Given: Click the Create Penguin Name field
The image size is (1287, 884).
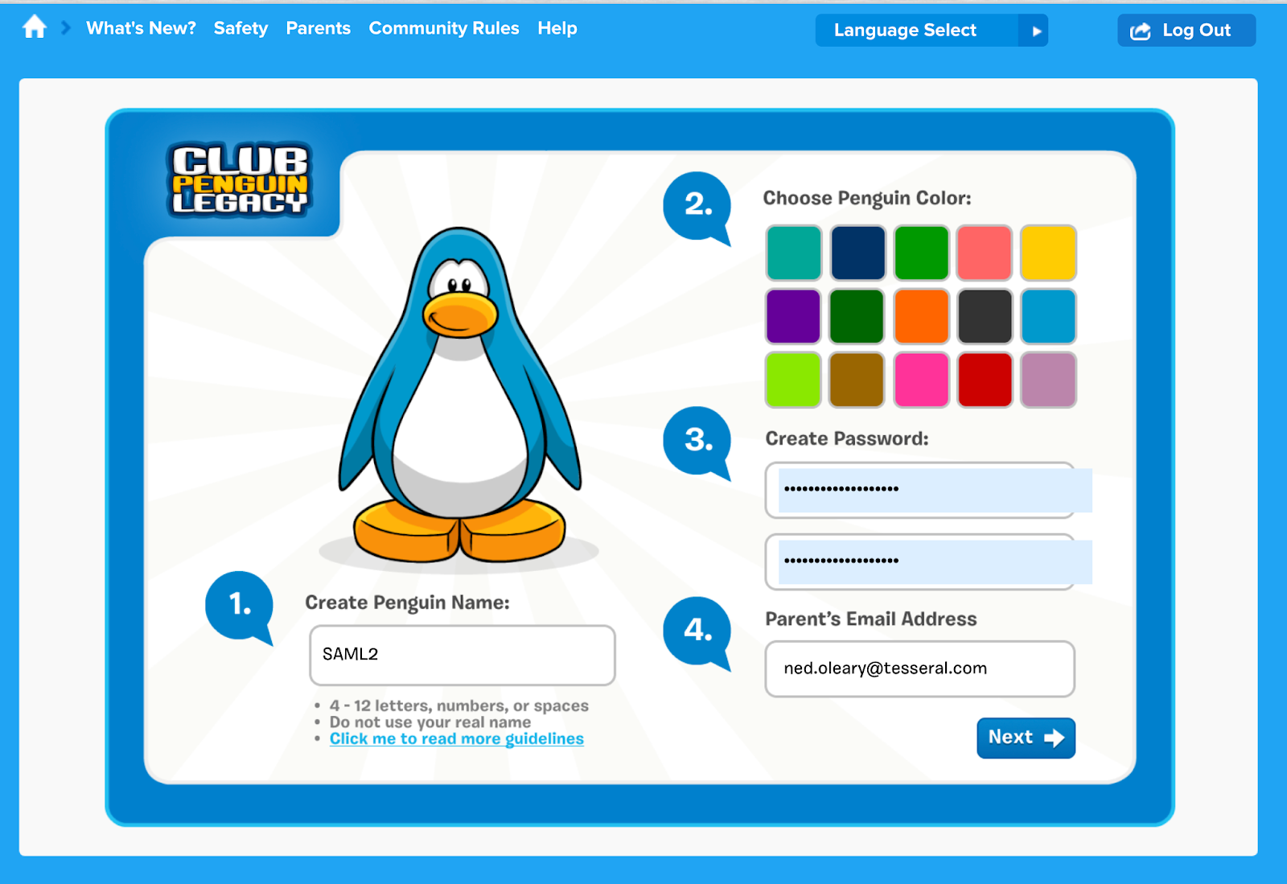Looking at the screenshot, I should (x=463, y=655).
